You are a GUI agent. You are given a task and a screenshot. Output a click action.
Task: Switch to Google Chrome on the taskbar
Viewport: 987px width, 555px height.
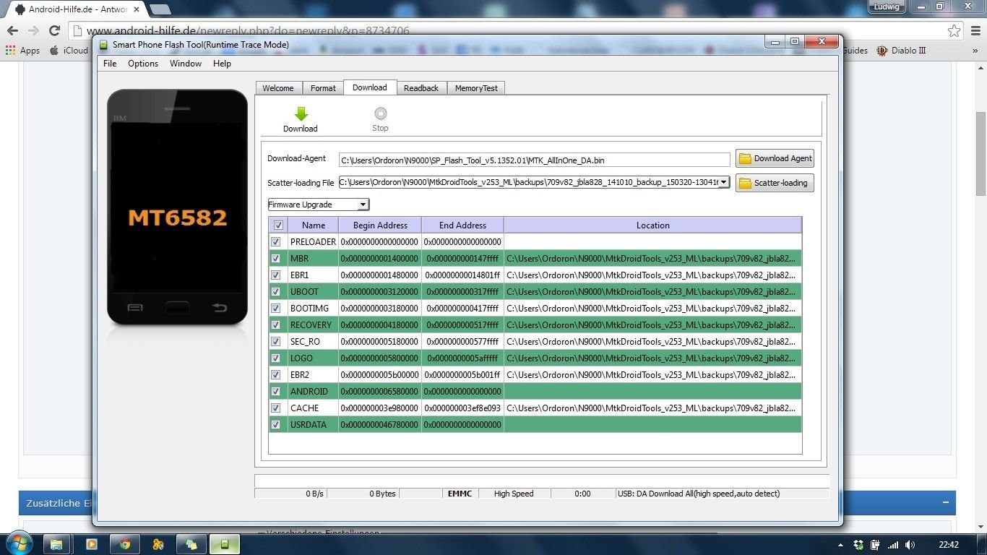pos(124,544)
